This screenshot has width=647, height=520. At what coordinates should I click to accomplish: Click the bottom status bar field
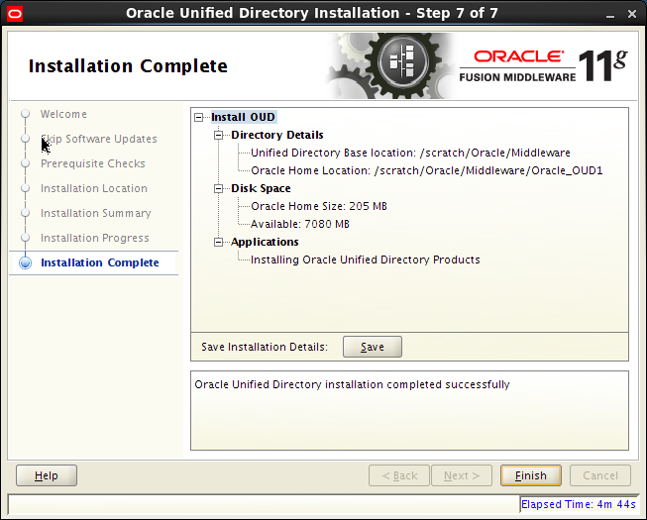[264, 504]
